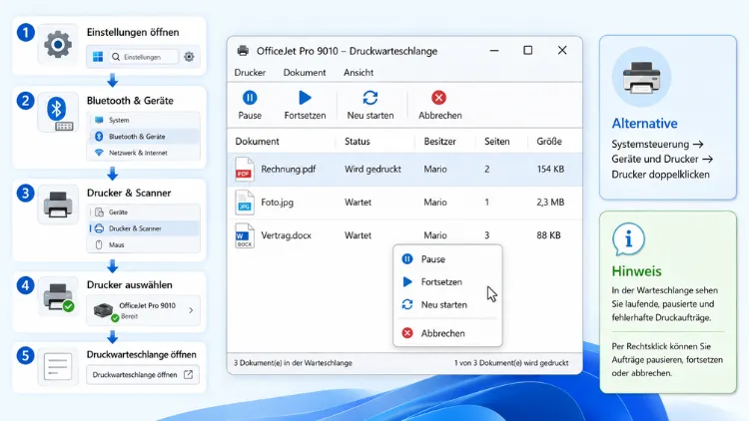Click printer icon with green check in step 4
Screen dimensions: 749x421
[58, 297]
